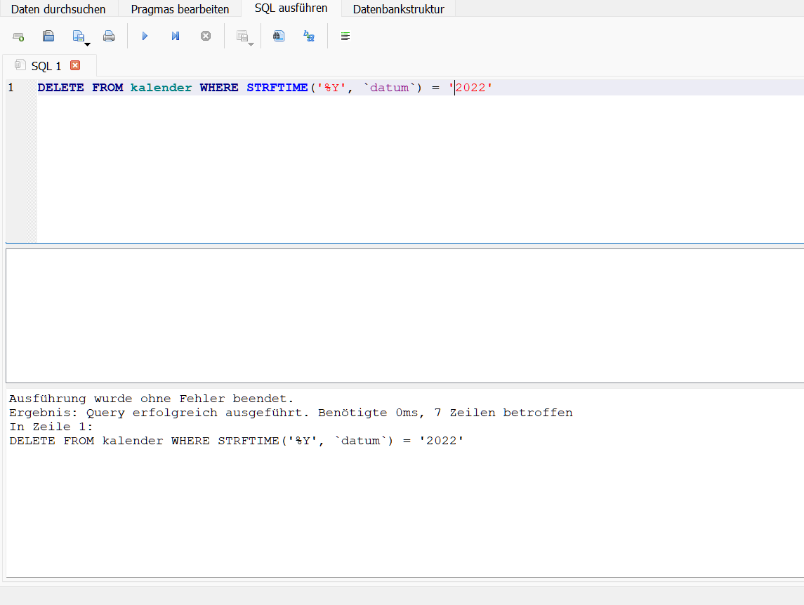Click the open SQL file toolbar icon

48,36
